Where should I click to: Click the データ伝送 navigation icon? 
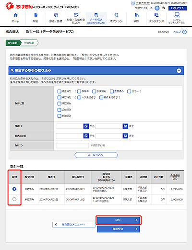coord(96,15)
